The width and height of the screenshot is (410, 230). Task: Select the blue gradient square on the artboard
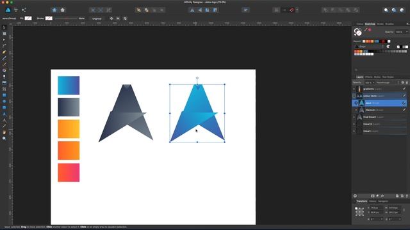(69, 85)
